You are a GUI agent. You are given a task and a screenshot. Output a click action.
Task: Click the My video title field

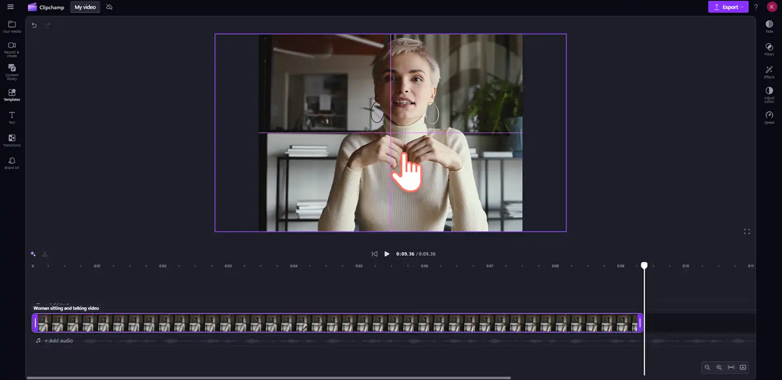(85, 7)
